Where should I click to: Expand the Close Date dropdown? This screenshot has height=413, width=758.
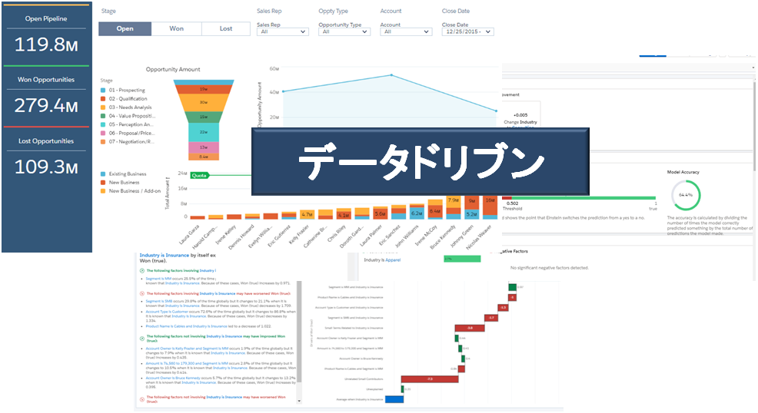coord(467,31)
